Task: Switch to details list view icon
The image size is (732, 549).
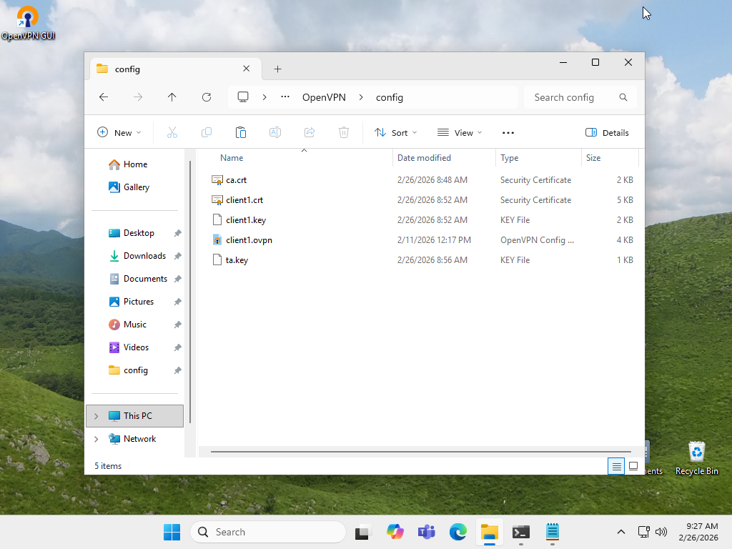Action: [616, 466]
